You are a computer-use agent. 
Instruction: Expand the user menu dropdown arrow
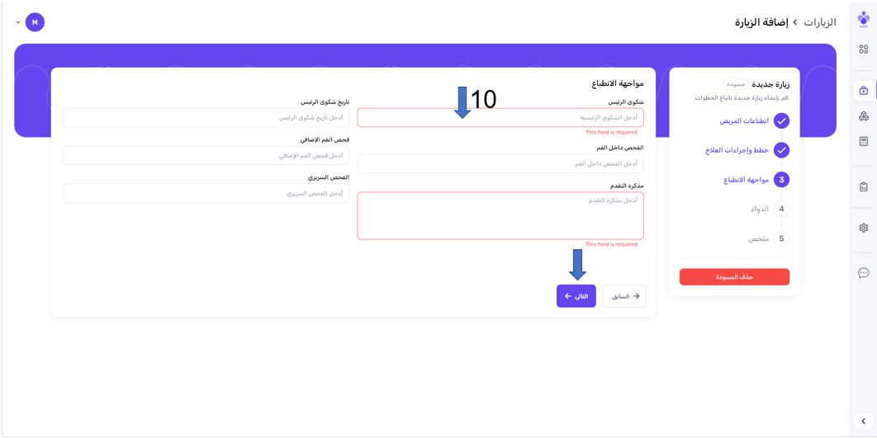(18, 22)
